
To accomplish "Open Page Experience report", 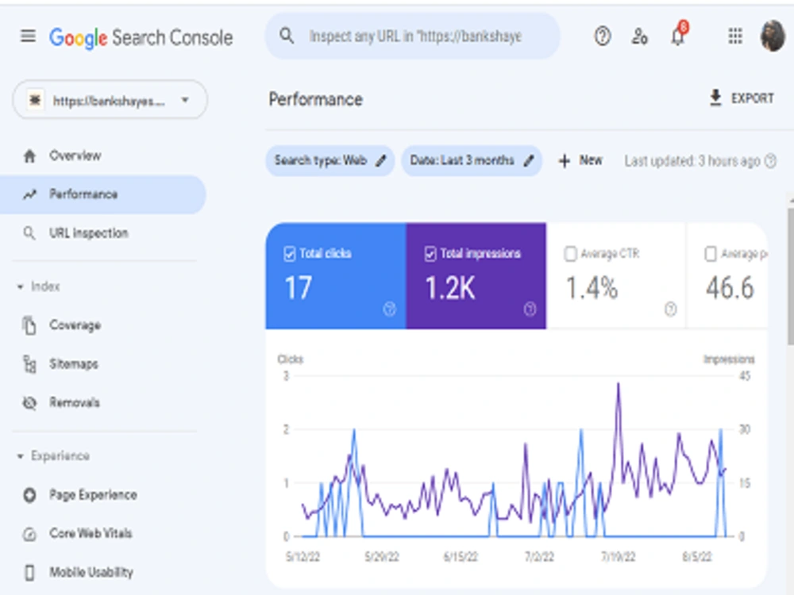I will tap(93, 495).
